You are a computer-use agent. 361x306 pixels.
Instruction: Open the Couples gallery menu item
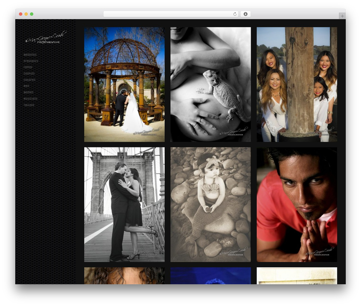pyautogui.click(x=29, y=73)
